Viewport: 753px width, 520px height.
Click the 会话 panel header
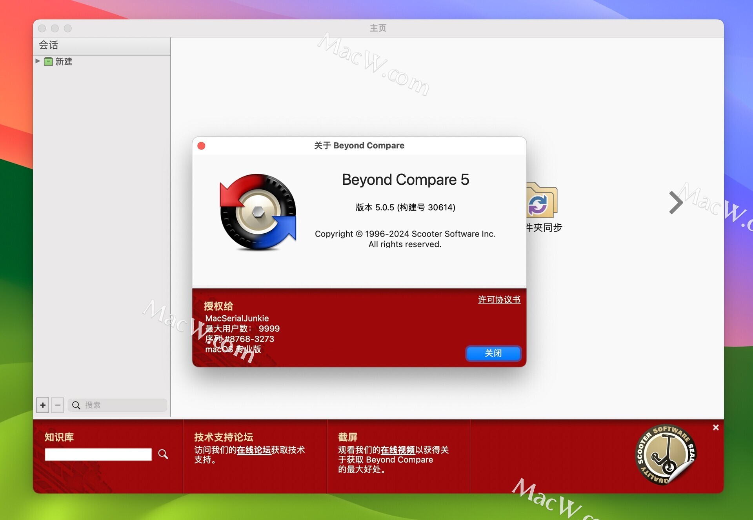click(102, 45)
